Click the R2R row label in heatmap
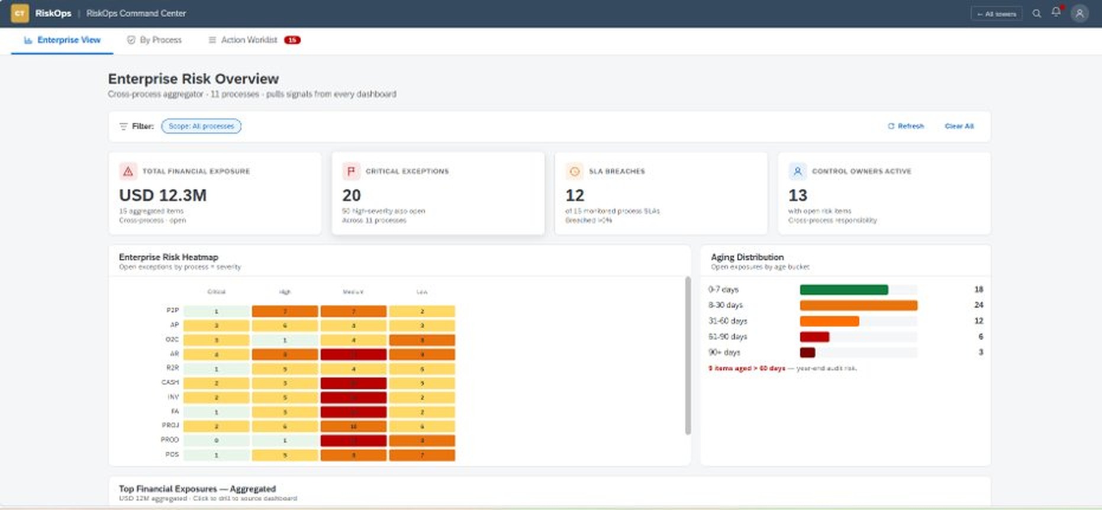Image resolution: width=1102 pixels, height=510 pixels. coord(172,368)
